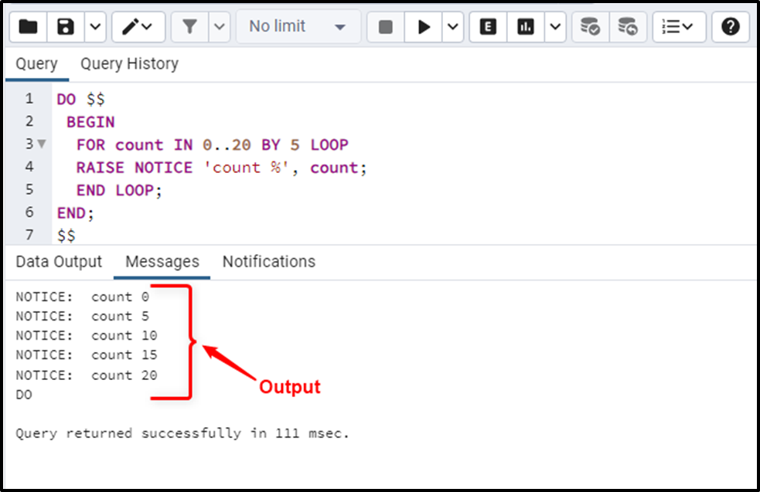Viewport: 760px width, 492px height.
Task: Expand the save options dropdown arrow
Action: pos(96,27)
